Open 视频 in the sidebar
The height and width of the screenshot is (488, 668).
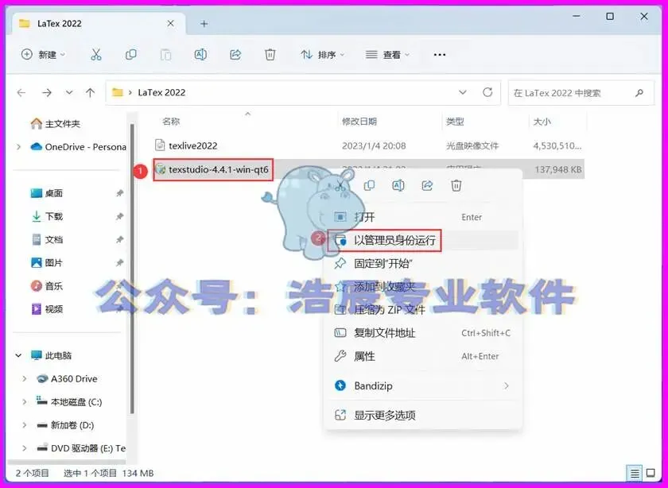[47, 308]
